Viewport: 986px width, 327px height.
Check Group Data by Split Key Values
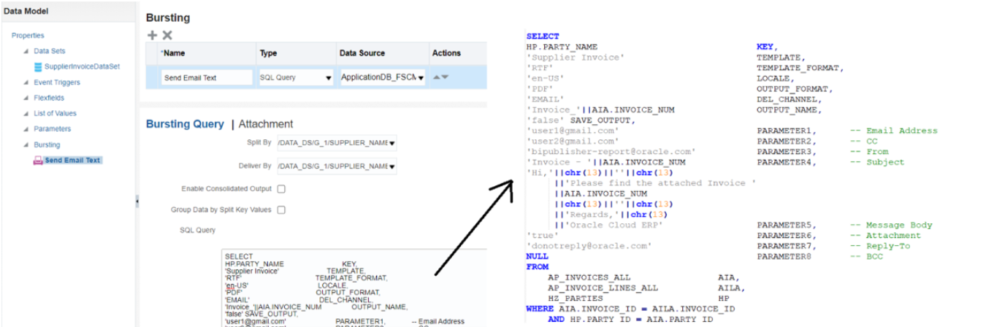point(281,210)
